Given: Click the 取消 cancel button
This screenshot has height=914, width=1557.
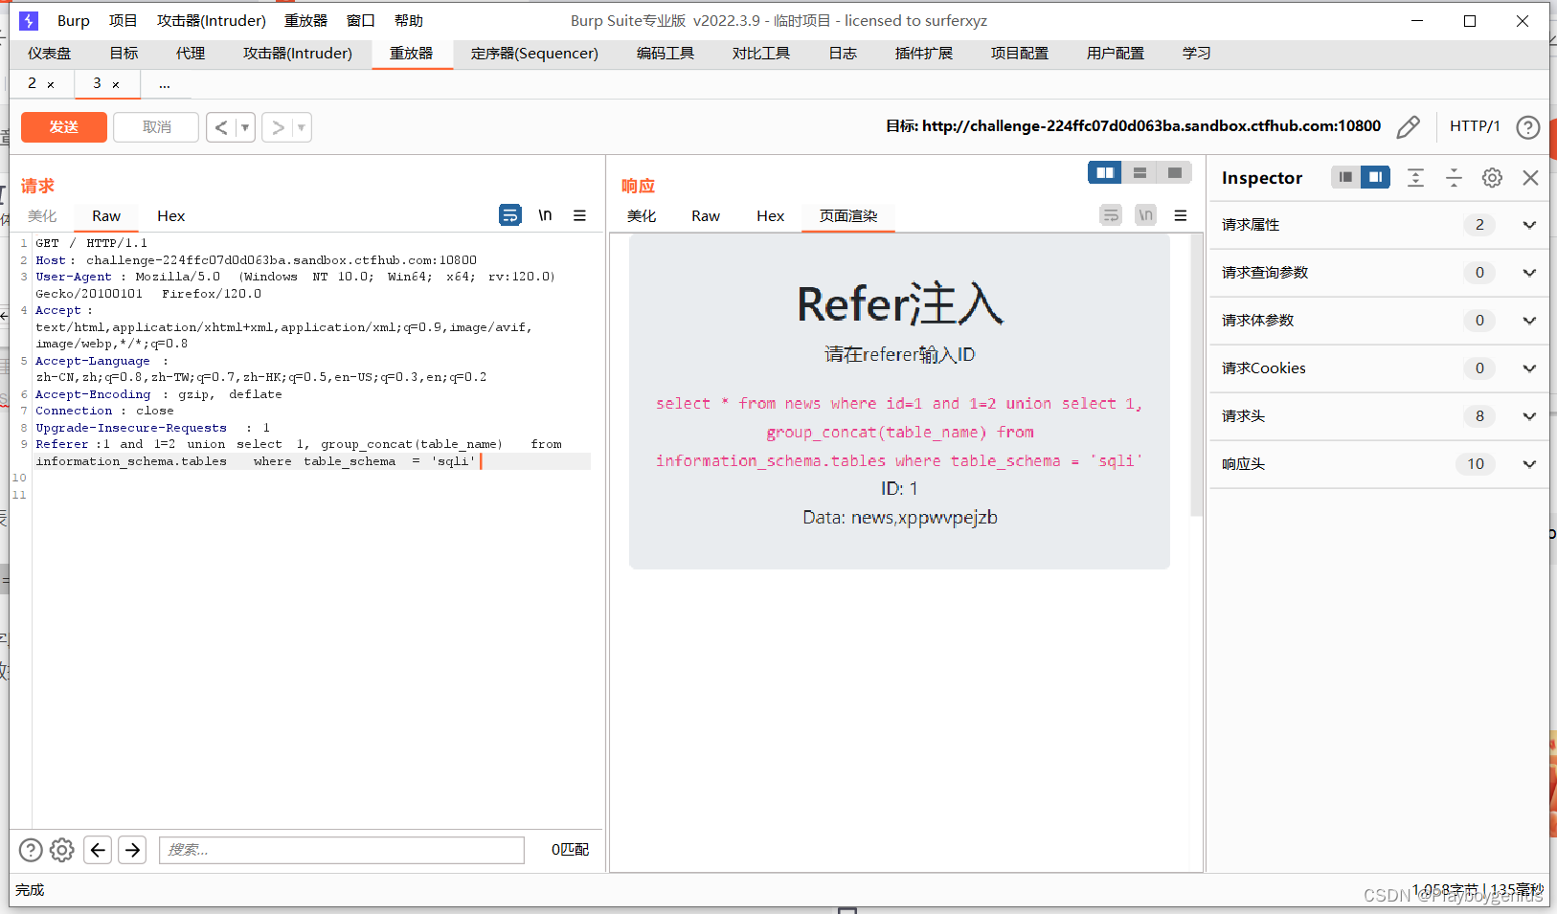Looking at the screenshot, I should point(156,127).
